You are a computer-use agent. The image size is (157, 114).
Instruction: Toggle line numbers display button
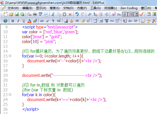136,15
